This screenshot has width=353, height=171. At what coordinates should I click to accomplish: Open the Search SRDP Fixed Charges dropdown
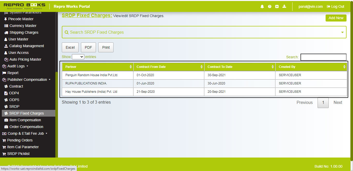(x=342, y=32)
